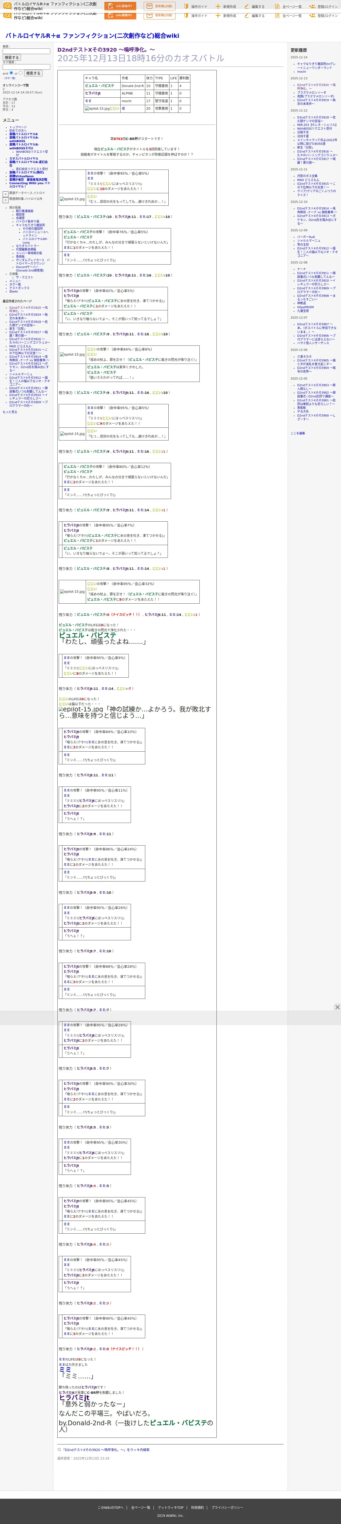This screenshot has width=341, height=1524.
Task: Click the 全ページ一覧 icon in the top header row
Action: tap(277, 6)
